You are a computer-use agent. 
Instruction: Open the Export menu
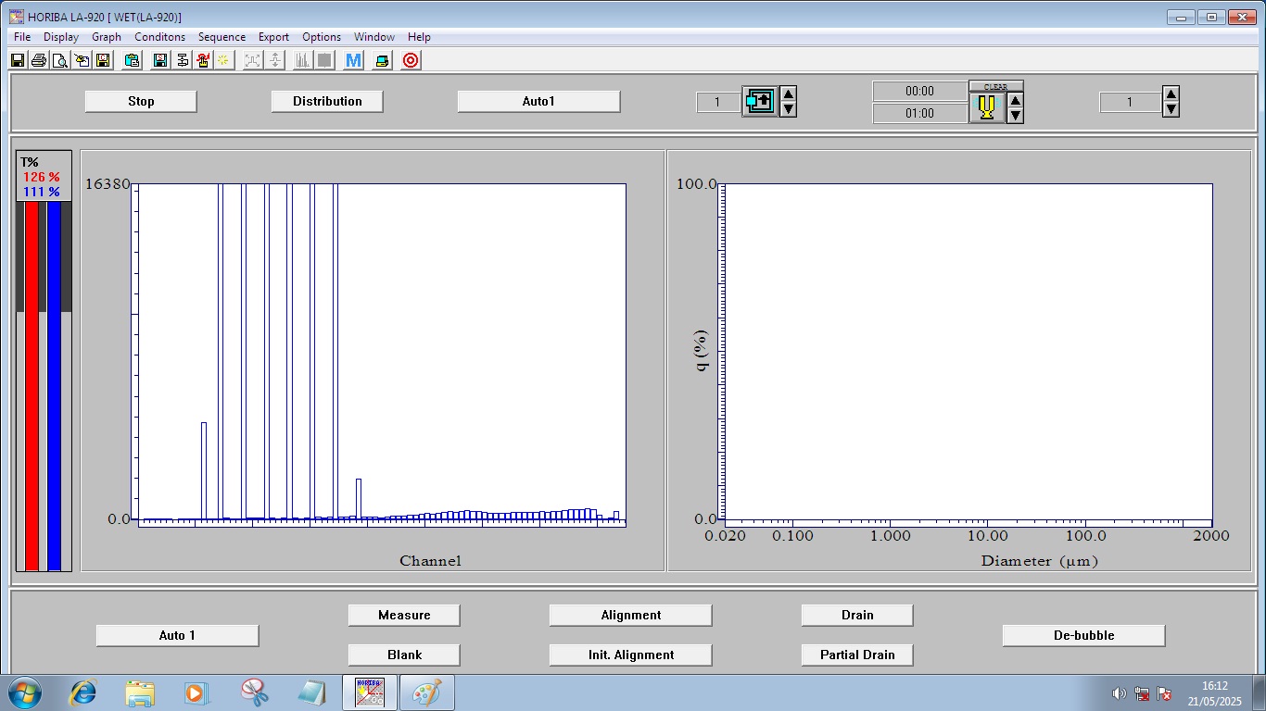[x=273, y=37]
